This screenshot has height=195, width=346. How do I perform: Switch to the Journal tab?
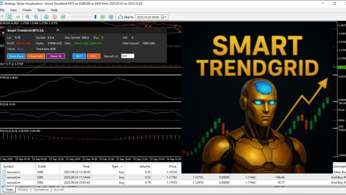click(59, 190)
